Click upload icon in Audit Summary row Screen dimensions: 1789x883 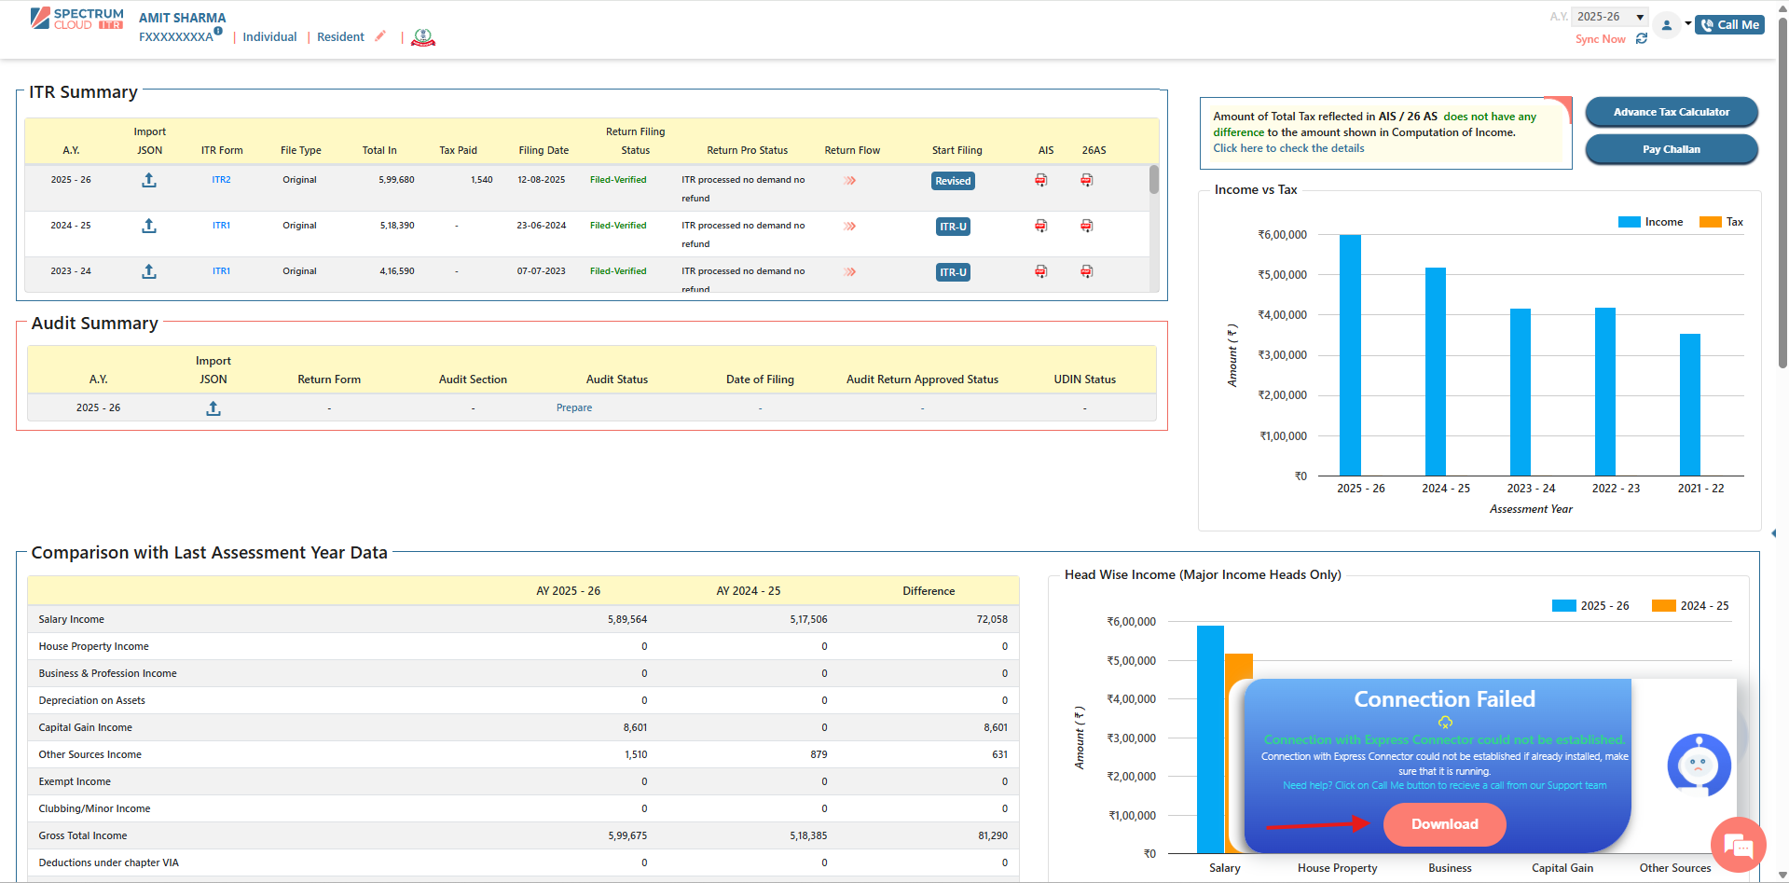pos(213,408)
